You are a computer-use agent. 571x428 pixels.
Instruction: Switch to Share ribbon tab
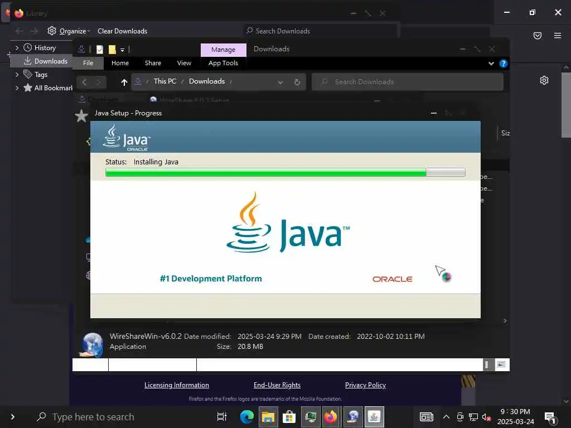(153, 63)
